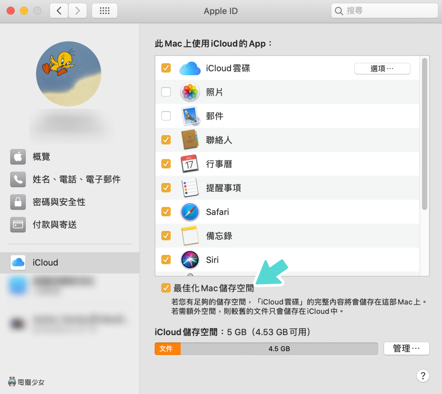Uncheck the 聯絡人 checkbox

click(166, 140)
